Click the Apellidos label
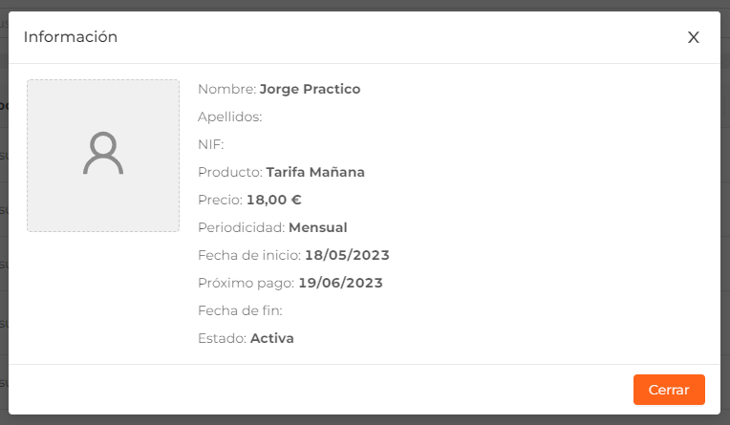Image resolution: width=730 pixels, height=425 pixels. click(x=230, y=117)
